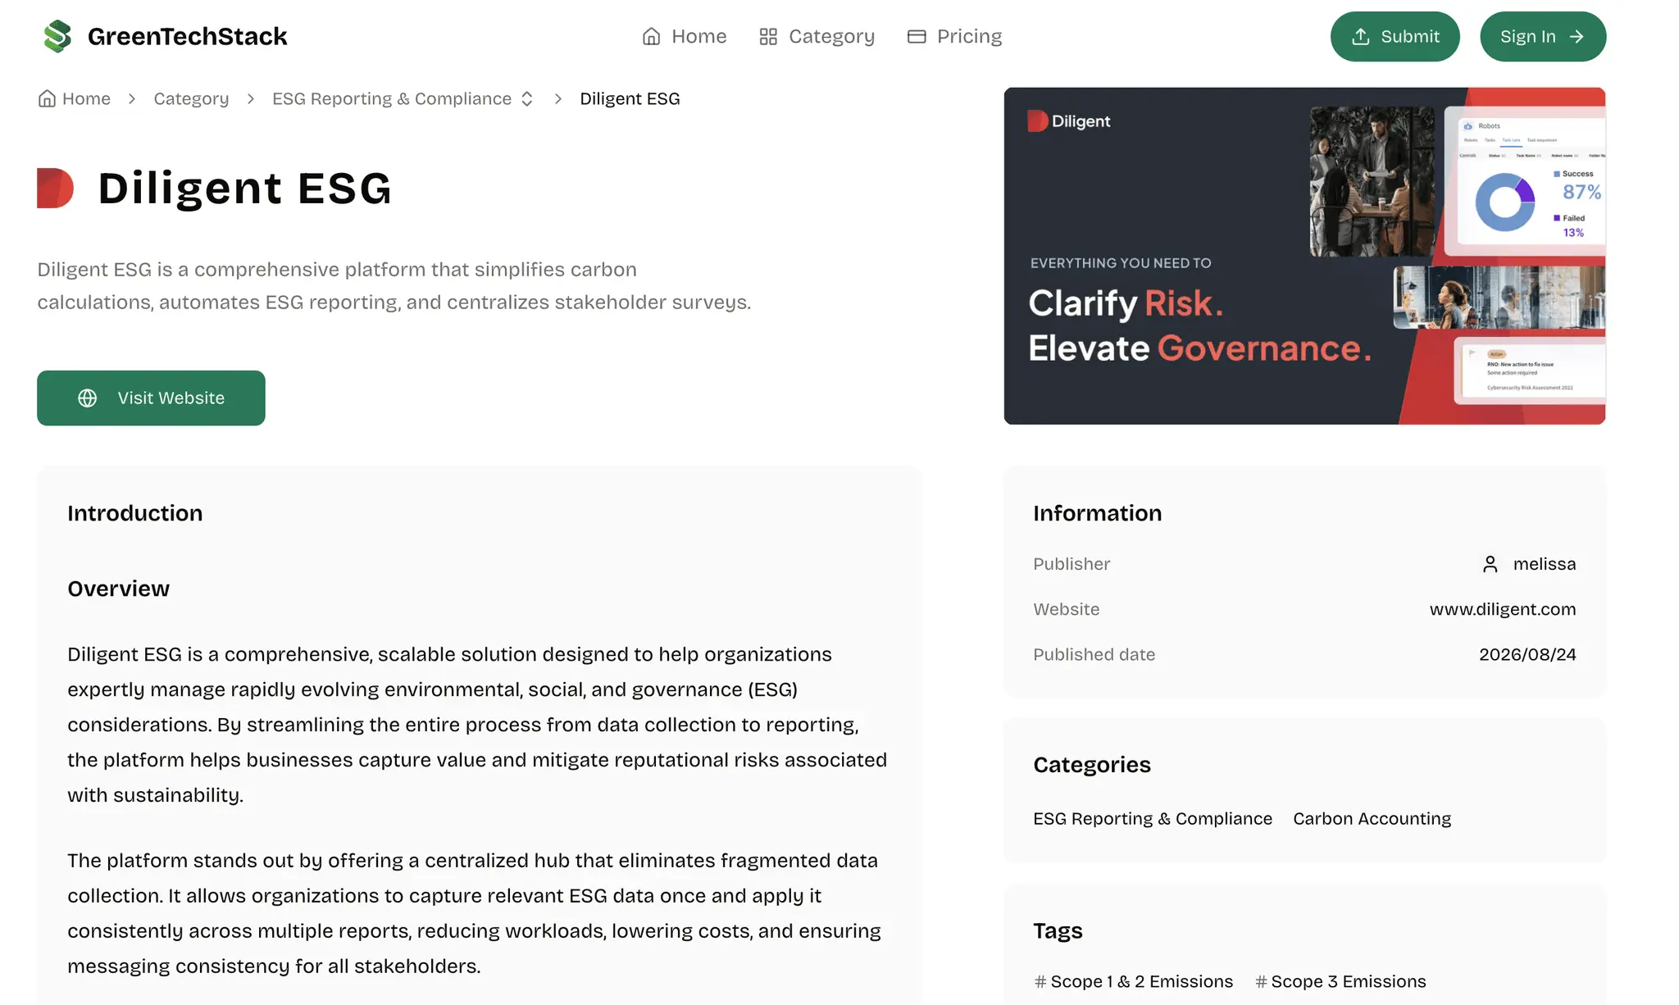
Task: Select the ESG Reporting & Compliance category tag
Action: (x=1153, y=818)
